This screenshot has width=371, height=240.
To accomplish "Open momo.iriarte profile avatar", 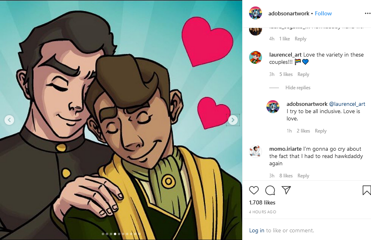I will [256, 152].
